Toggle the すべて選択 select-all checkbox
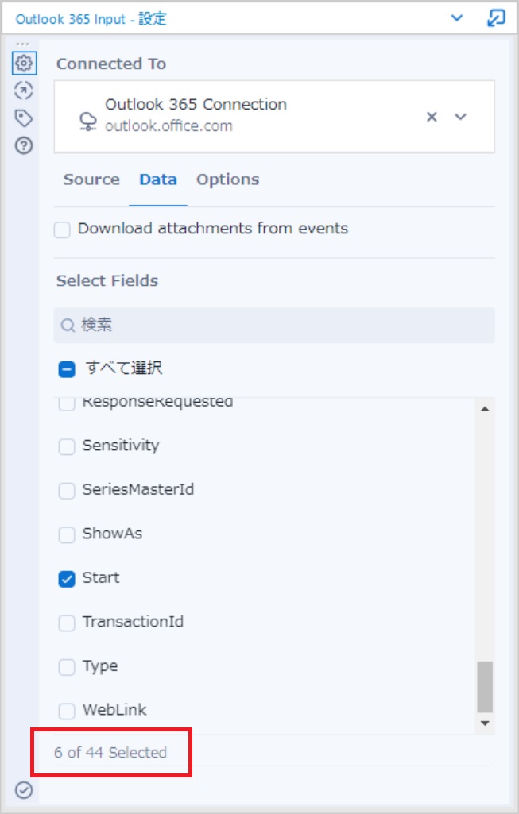The height and width of the screenshot is (814, 519). point(67,369)
